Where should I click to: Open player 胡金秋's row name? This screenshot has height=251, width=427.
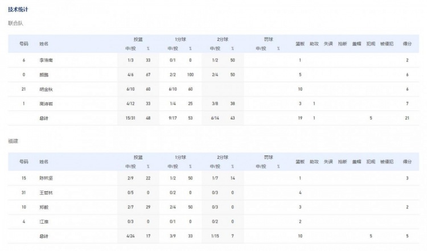46,89
